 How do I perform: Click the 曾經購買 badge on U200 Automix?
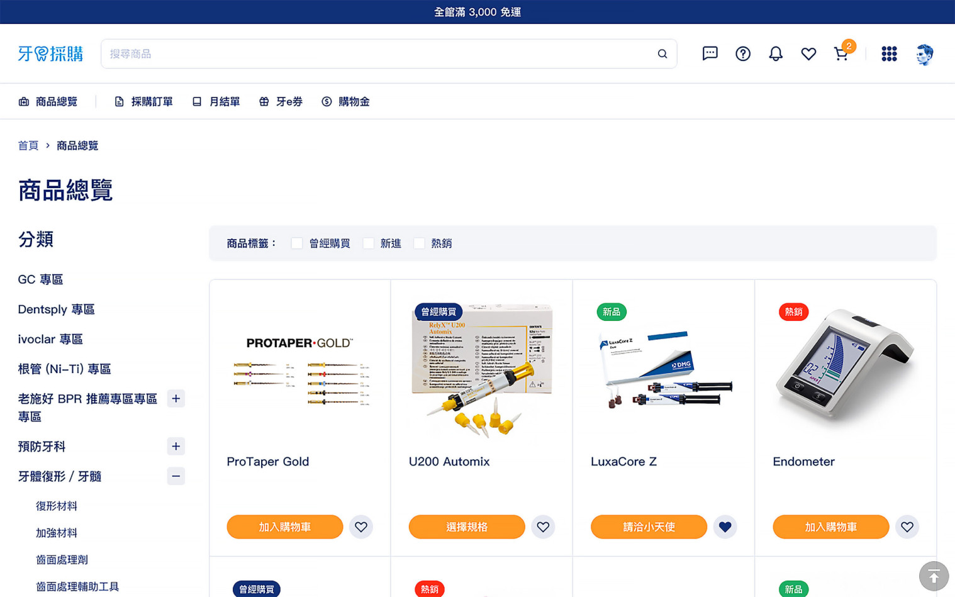click(x=438, y=311)
